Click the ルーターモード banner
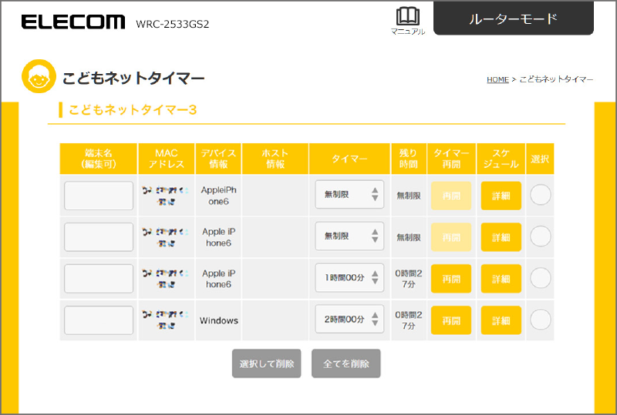This screenshot has width=617, height=415. pos(514,18)
